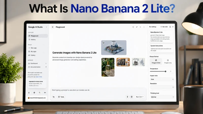Click the bell notifications icon
The image size is (203, 114).
[29, 92]
